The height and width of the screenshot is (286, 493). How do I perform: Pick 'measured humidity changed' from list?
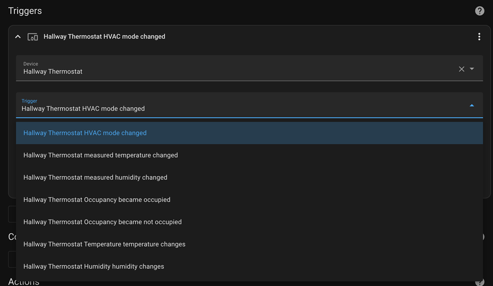pos(95,177)
